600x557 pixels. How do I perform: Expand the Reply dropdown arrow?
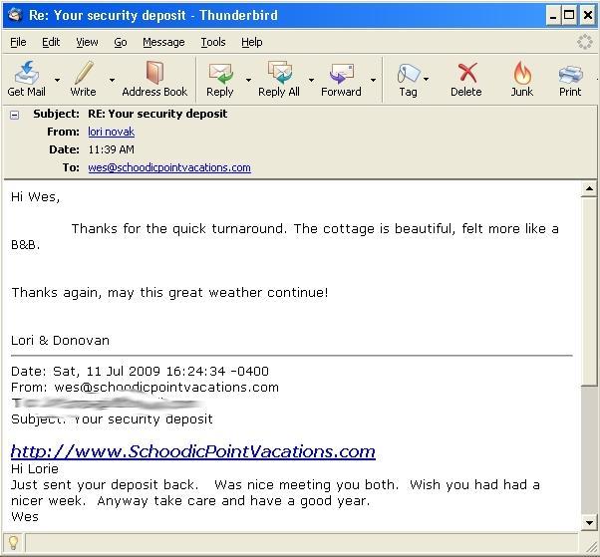[x=248, y=80]
